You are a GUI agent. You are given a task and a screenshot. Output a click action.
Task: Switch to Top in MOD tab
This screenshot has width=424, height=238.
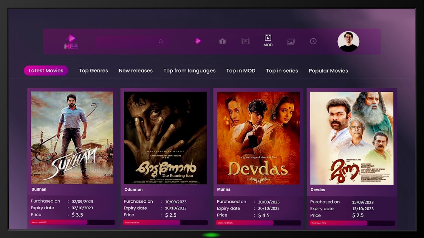[x=241, y=71]
